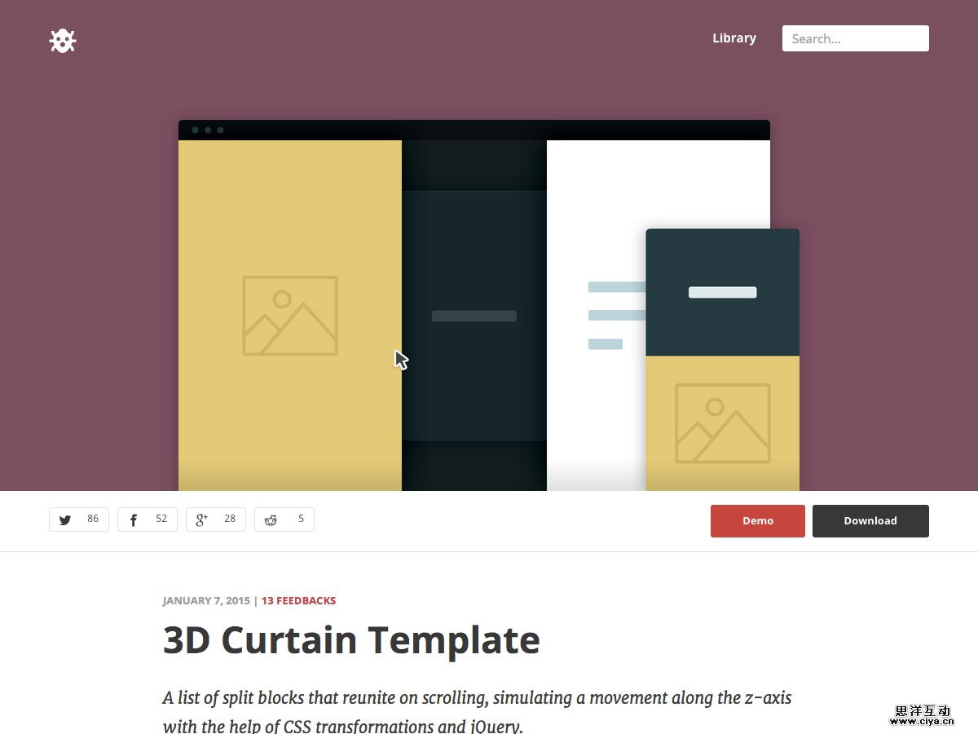Click the browser window dots in the mockup
This screenshot has width=978, height=734.
(207, 129)
